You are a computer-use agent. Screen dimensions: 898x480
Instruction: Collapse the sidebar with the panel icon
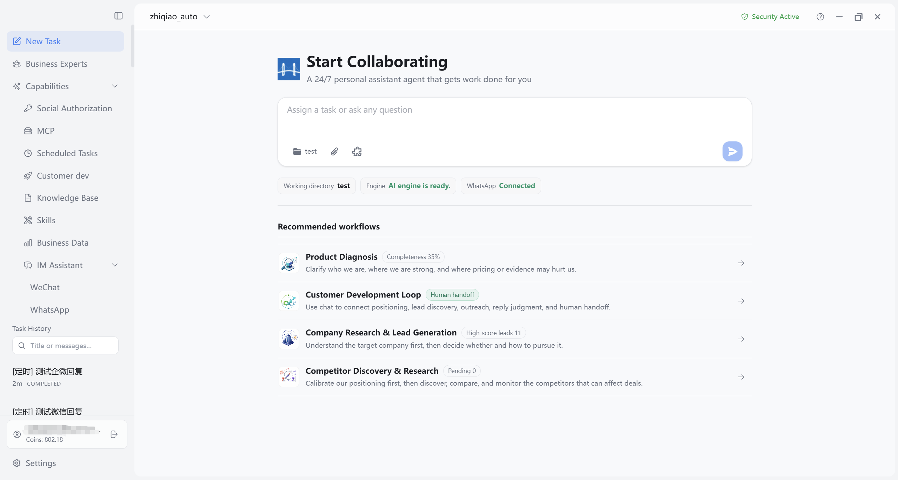(118, 16)
